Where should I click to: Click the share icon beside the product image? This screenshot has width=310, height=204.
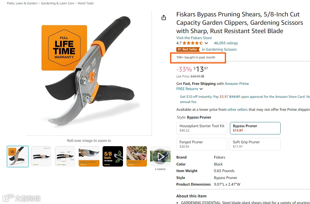point(164,18)
